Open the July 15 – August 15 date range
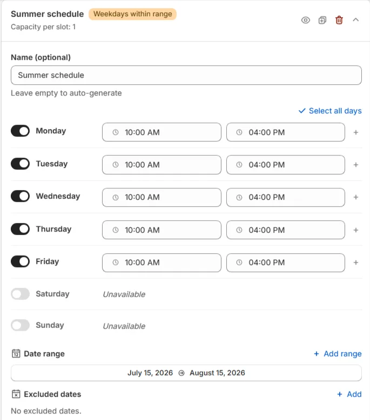This screenshot has width=370, height=420. click(x=186, y=373)
